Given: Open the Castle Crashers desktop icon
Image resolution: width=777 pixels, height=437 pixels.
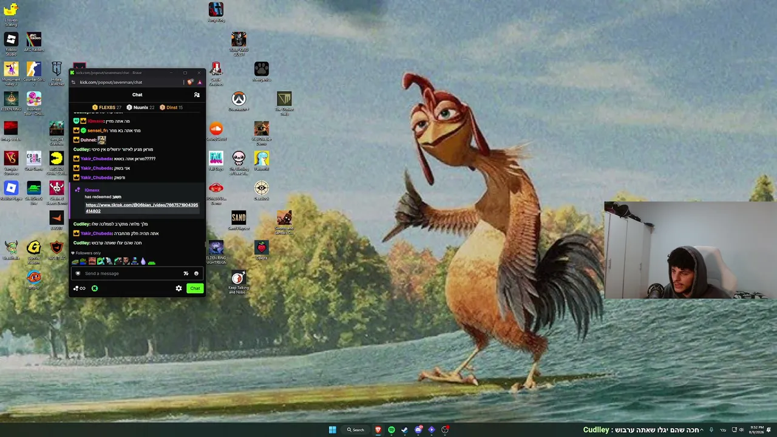Looking at the screenshot, I should click(216, 73).
